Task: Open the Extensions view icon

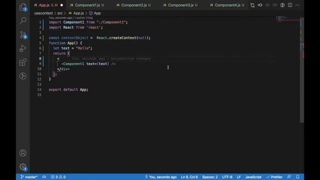Action: 23,62
